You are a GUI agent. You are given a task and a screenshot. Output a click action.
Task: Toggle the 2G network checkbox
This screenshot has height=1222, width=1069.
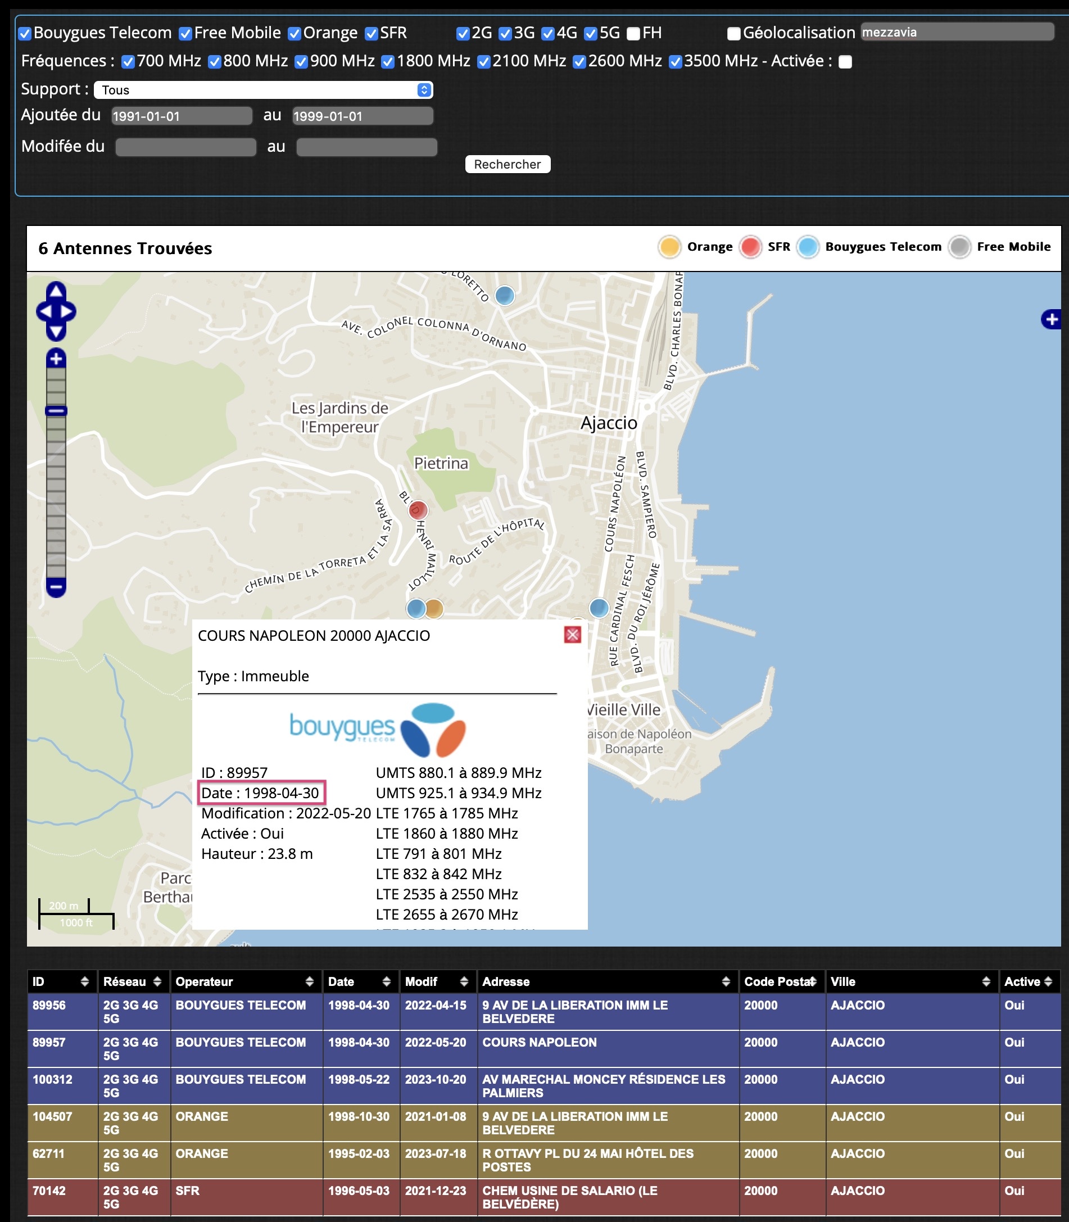(x=463, y=33)
